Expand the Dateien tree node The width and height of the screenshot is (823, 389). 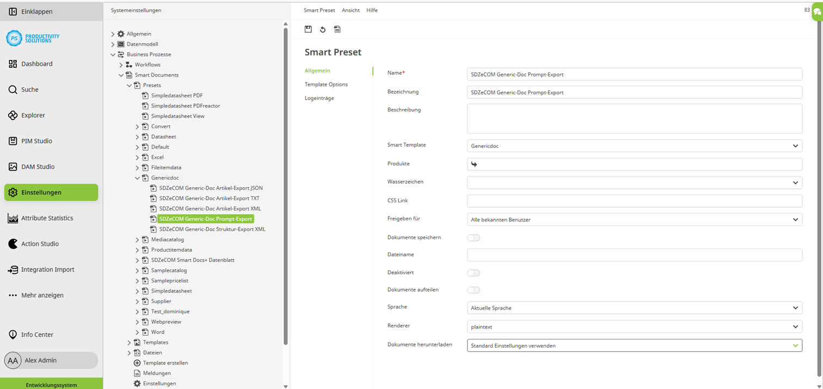click(129, 353)
